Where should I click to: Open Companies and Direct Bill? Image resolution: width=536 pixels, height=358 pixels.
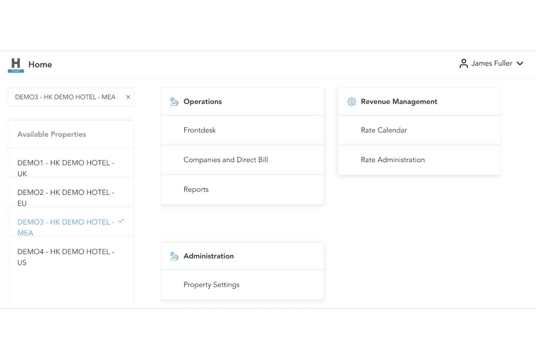[242, 160]
